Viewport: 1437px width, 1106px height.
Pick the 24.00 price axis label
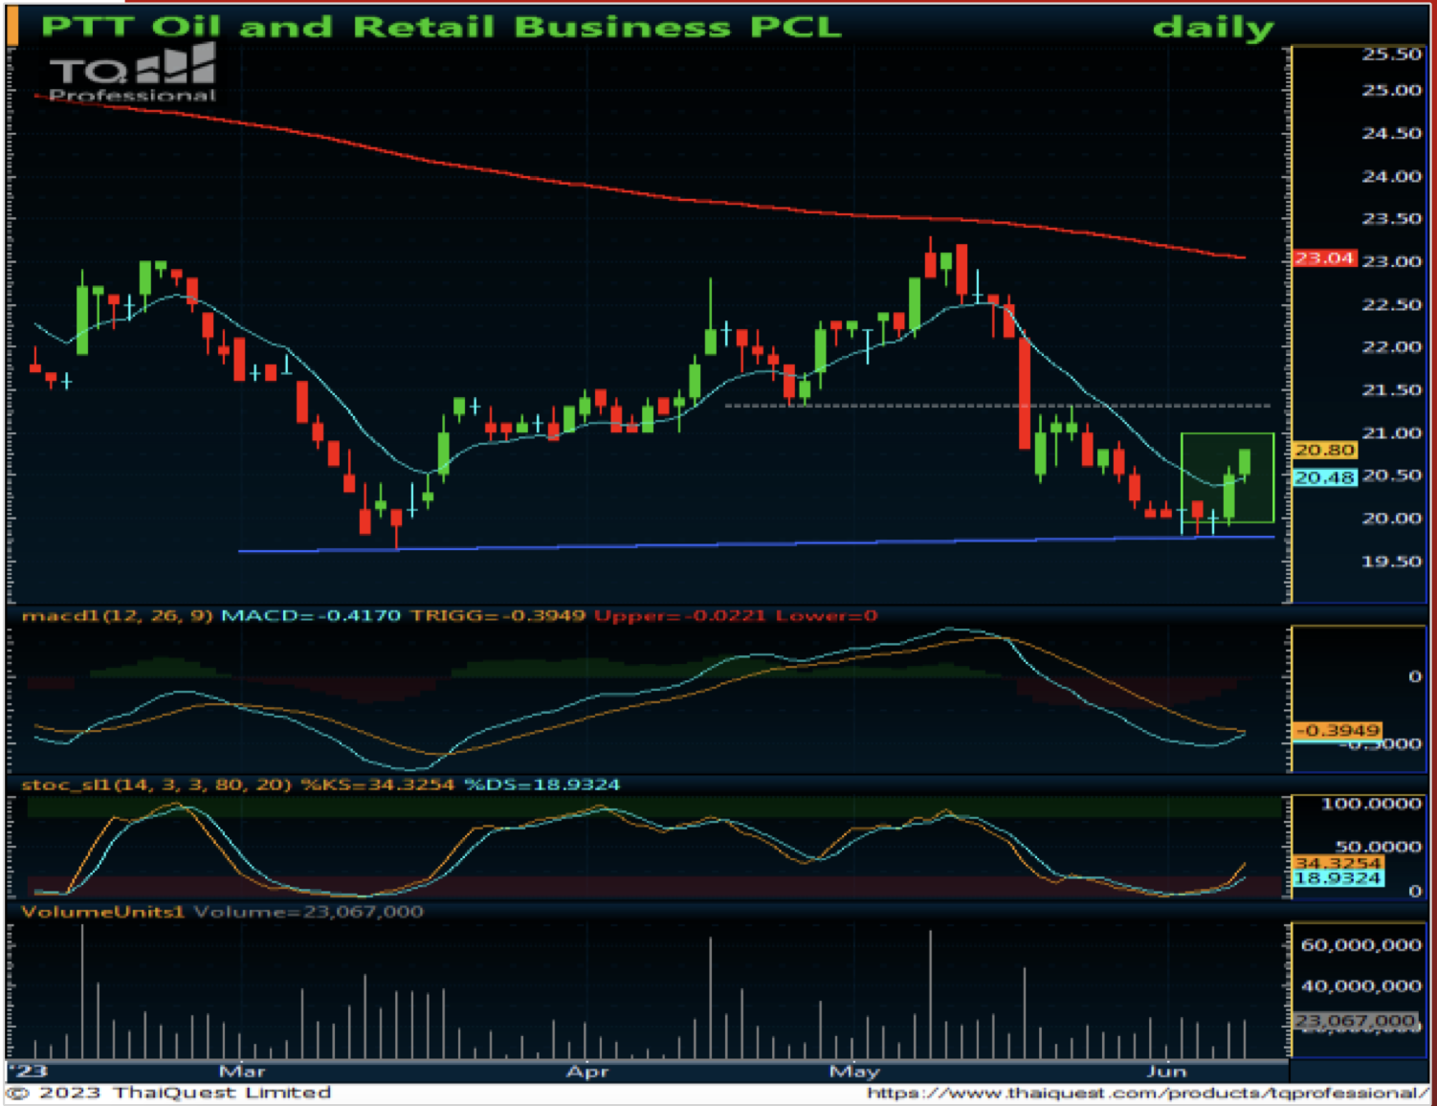(x=1391, y=177)
